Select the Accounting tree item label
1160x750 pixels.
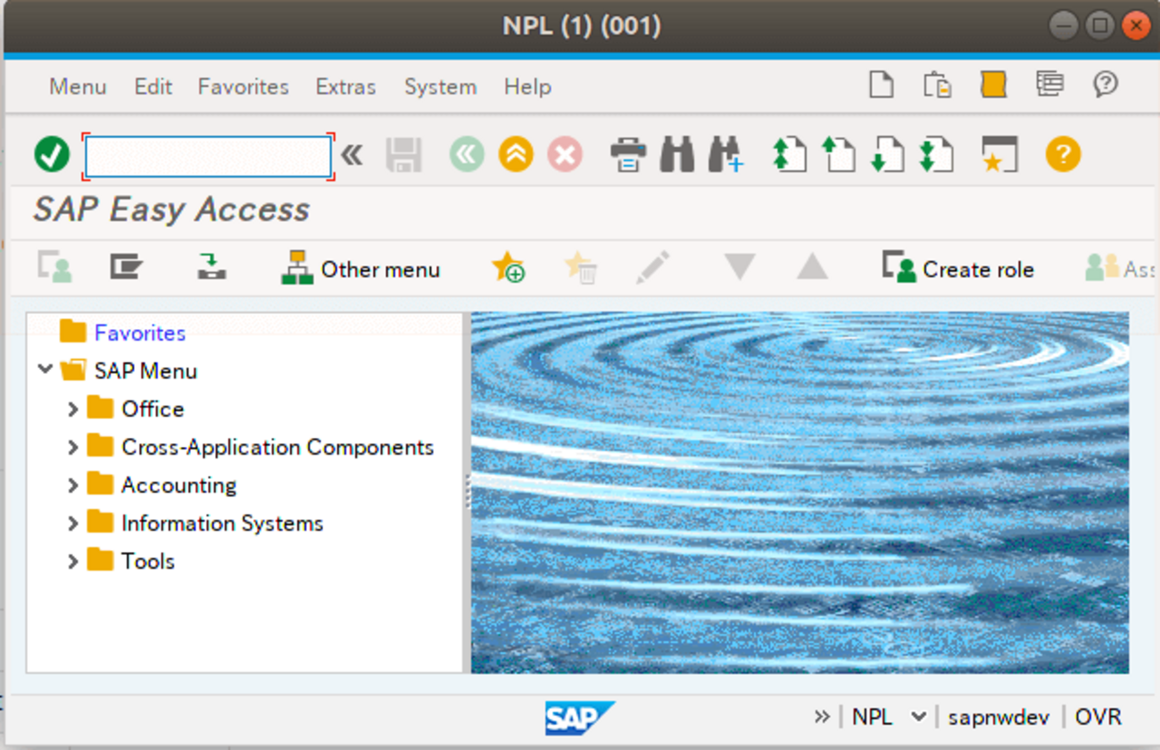(178, 485)
